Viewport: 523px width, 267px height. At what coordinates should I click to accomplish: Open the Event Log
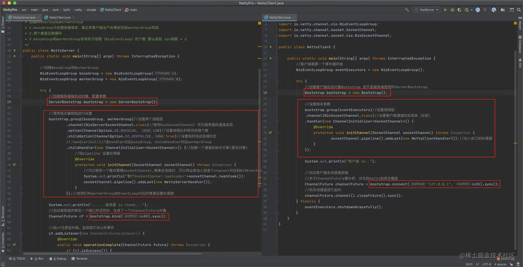pos(506,258)
